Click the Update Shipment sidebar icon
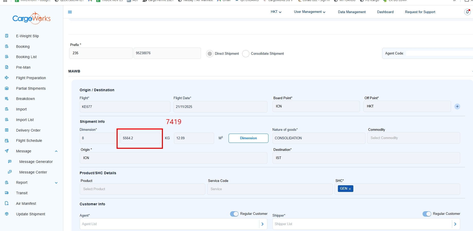 tap(7, 214)
